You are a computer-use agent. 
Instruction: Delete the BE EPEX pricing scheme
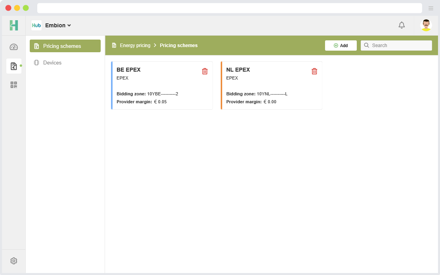(x=205, y=71)
